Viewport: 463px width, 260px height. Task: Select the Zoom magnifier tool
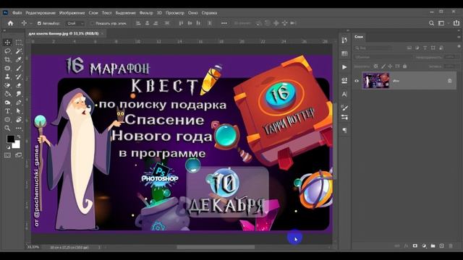8,129
